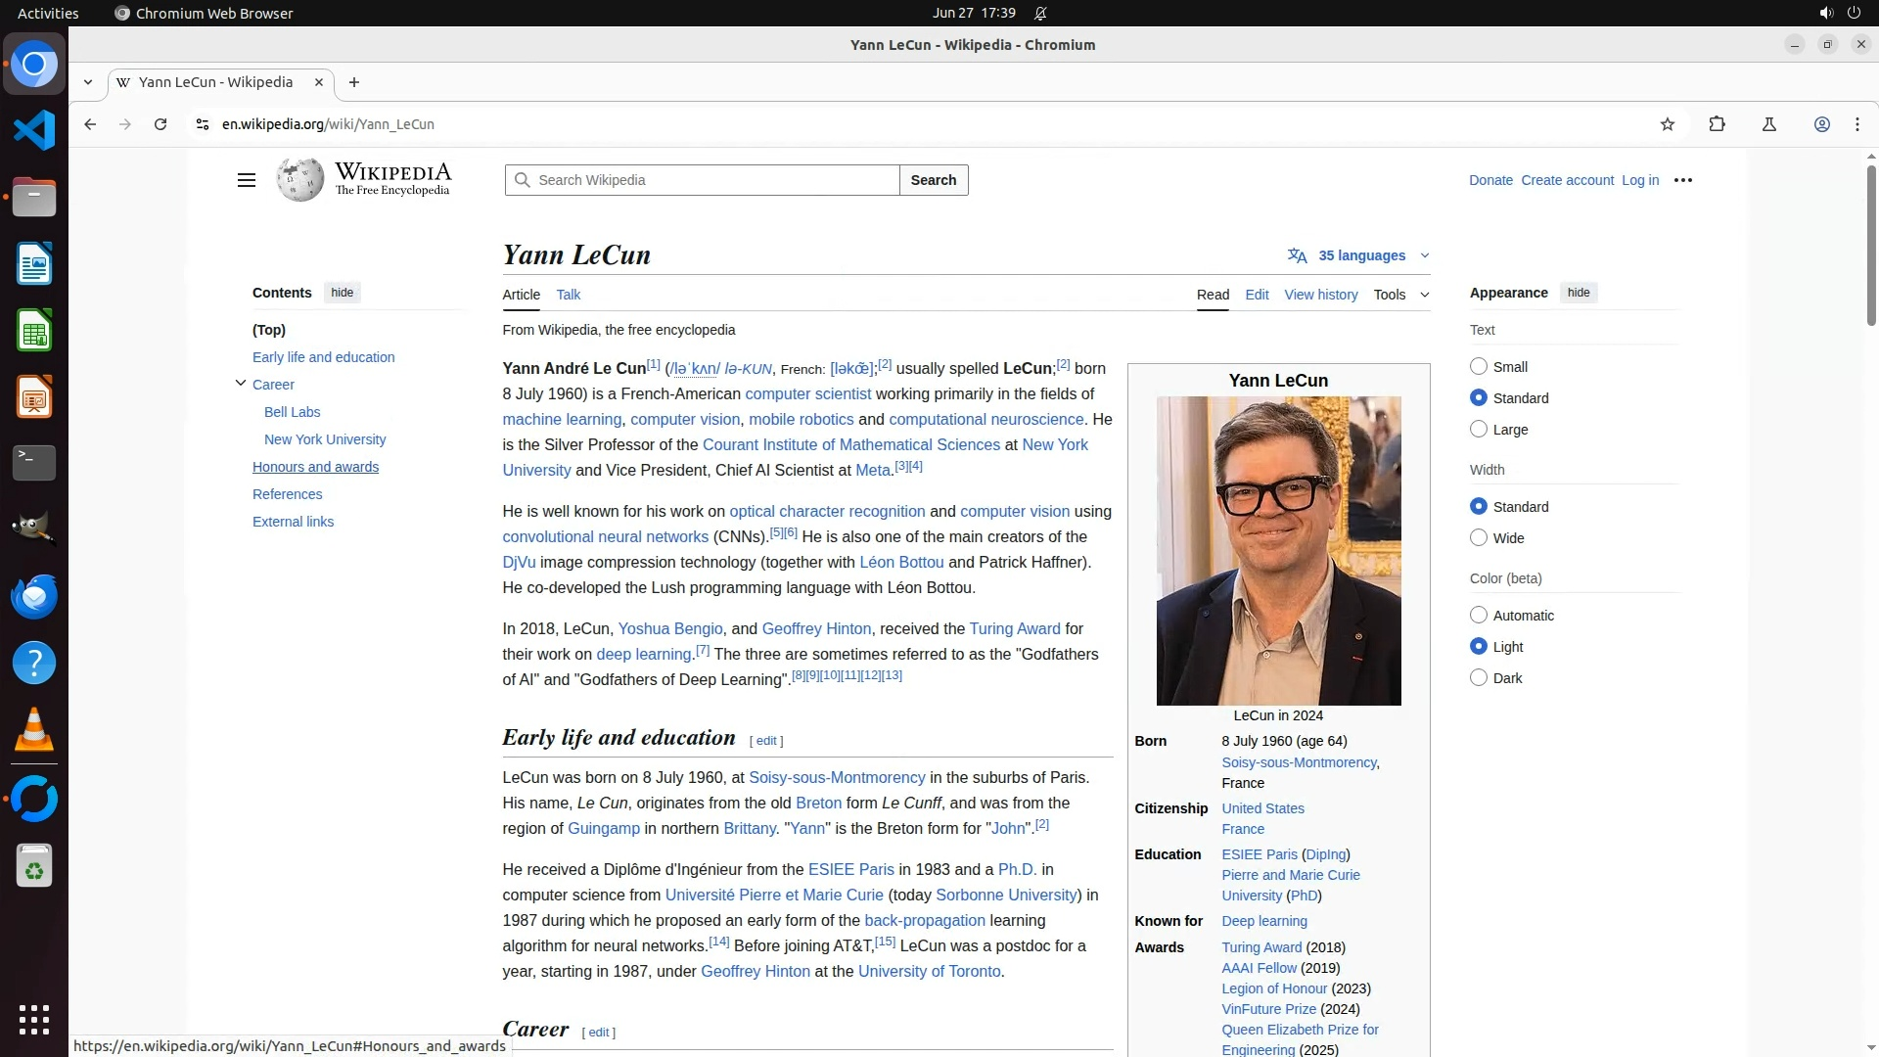The height and width of the screenshot is (1057, 1879).
Task: Open the personal tools ellipsis menu
Action: pyautogui.click(x=1683, y=180)
